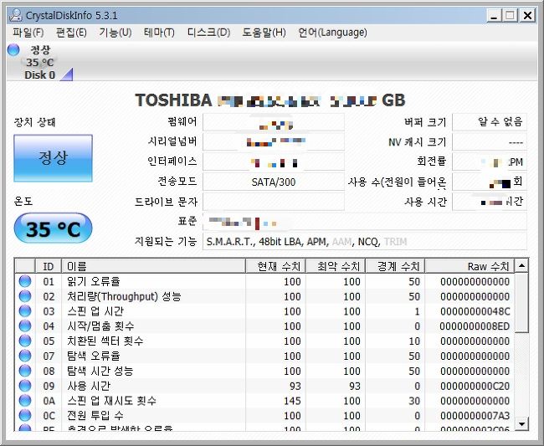Click the 지원되는 기능 features field
Viewport: 544px width, 446px height.
coord(365,241)
